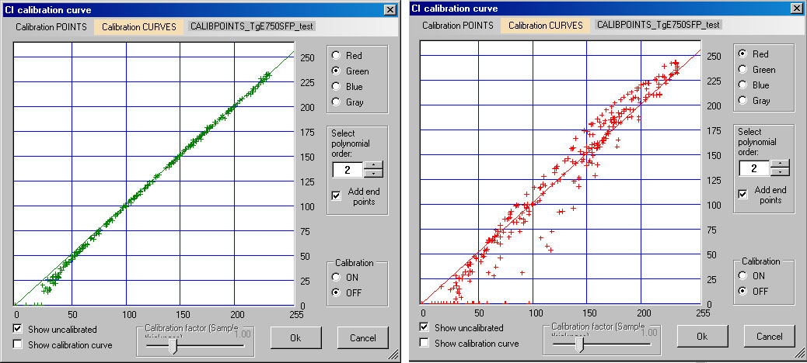Screen dimensions: 807x363
Task: Turn Calibration ON in left window
Action: (x=337, y=277)
